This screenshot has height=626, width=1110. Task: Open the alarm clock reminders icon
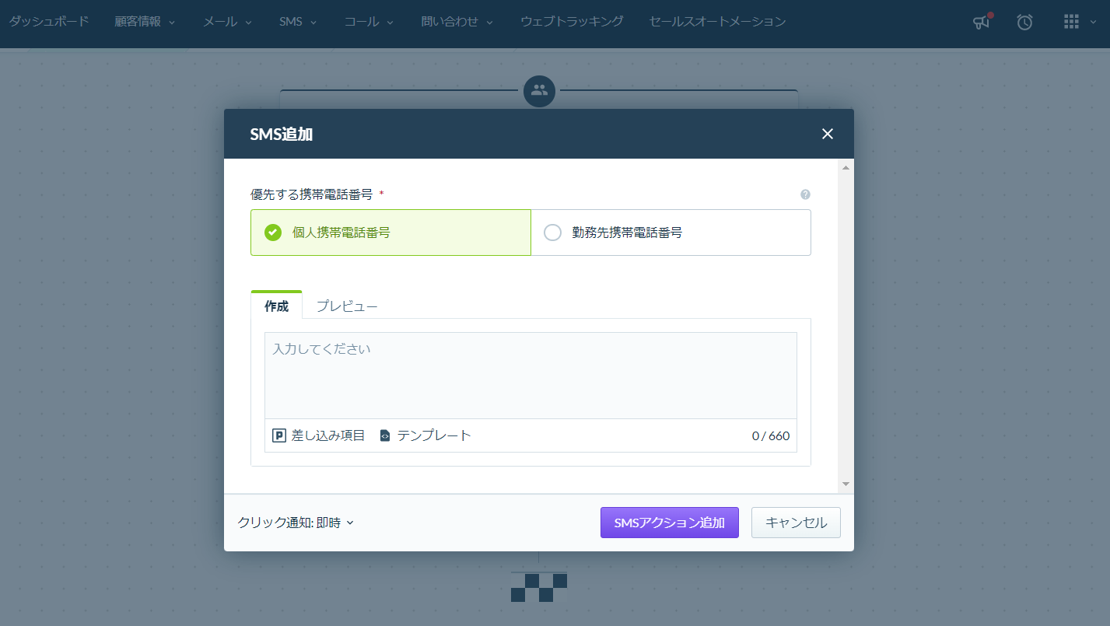[1024, 22]
